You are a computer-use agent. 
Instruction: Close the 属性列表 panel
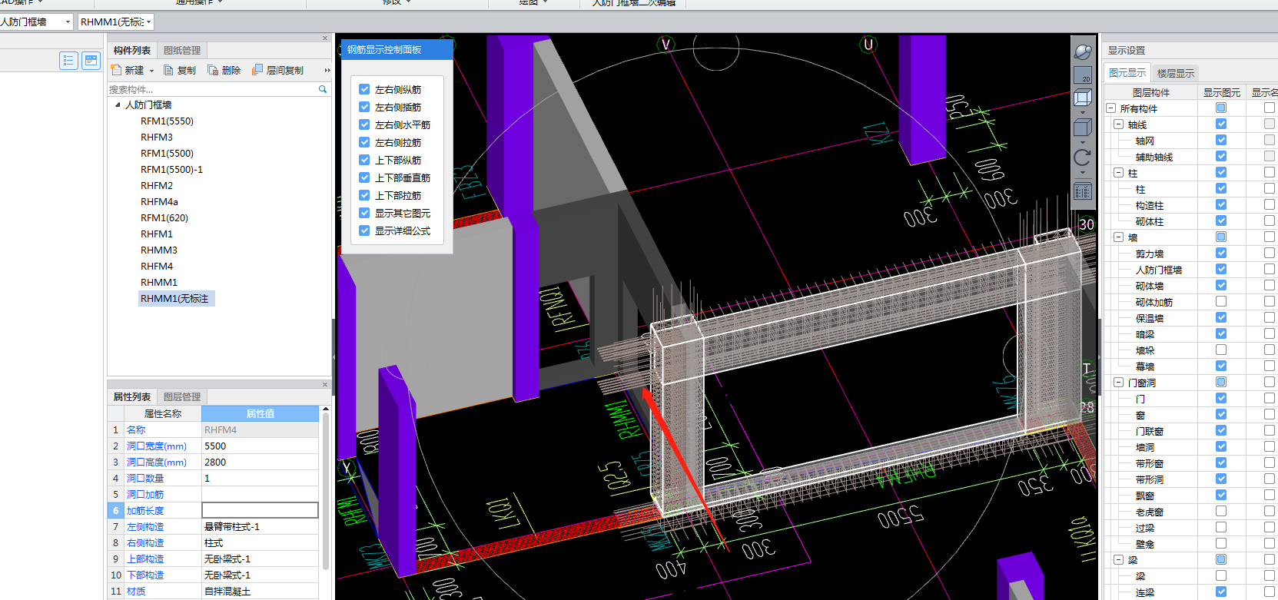[325, 384]
